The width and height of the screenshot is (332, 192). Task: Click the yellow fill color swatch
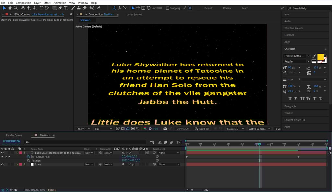pyautogui.click(x=320, y=57)
